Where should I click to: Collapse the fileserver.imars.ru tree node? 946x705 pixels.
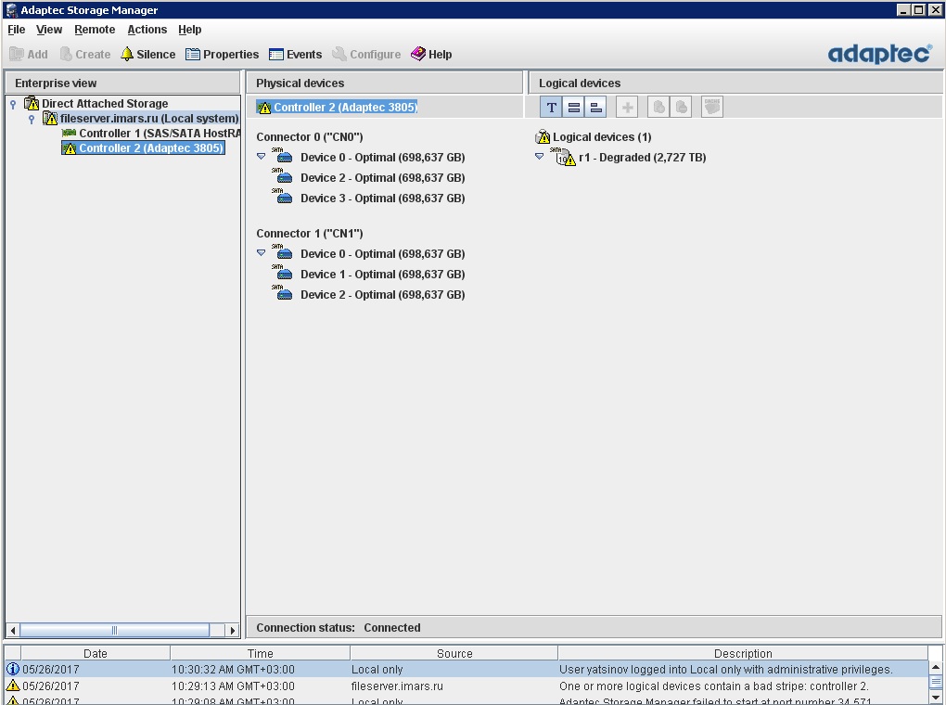pyautogui.click(x=32, y=119)
